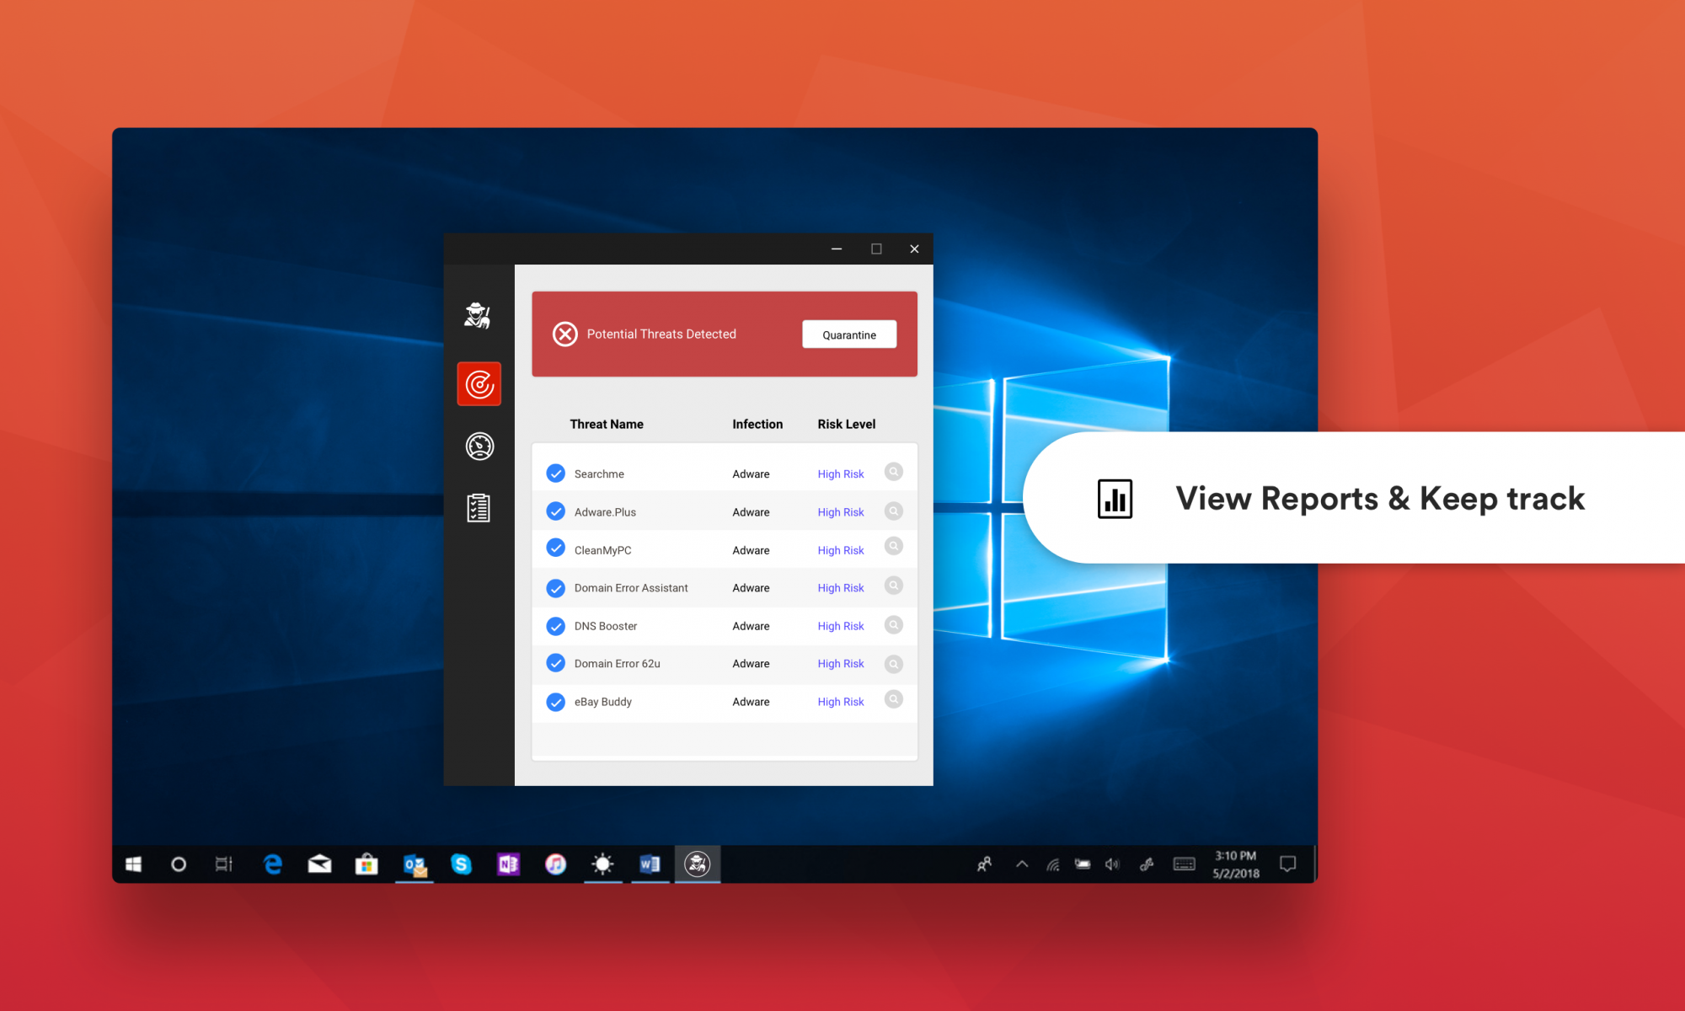Launch Microsoft Edge from taskbar

click(x=273, y=864)
